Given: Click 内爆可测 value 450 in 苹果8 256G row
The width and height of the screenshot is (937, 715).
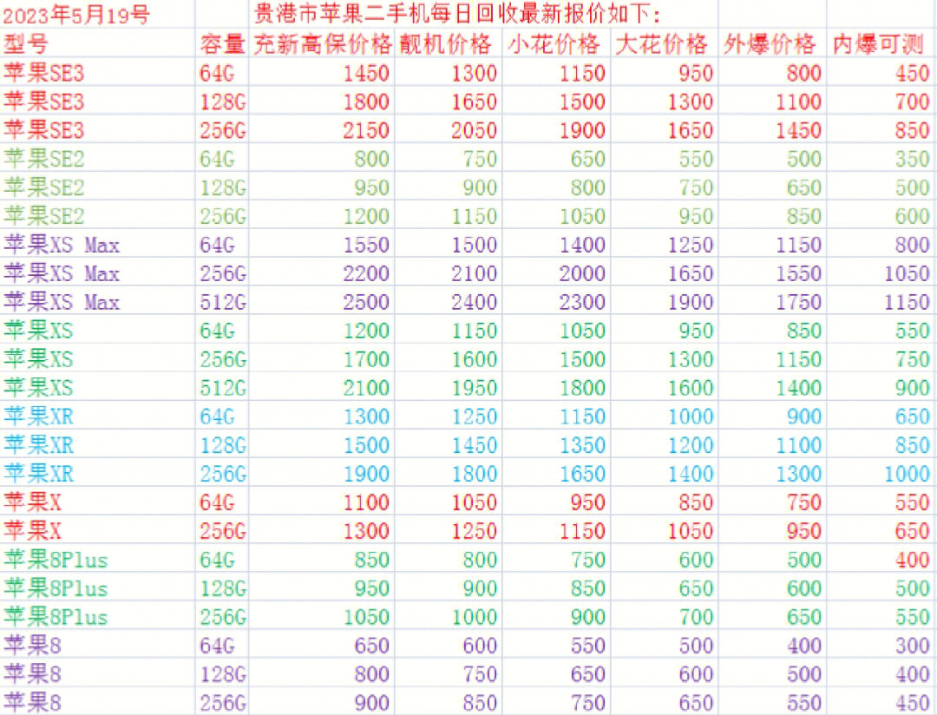Looking at the screenshot, I should [912, 703].
